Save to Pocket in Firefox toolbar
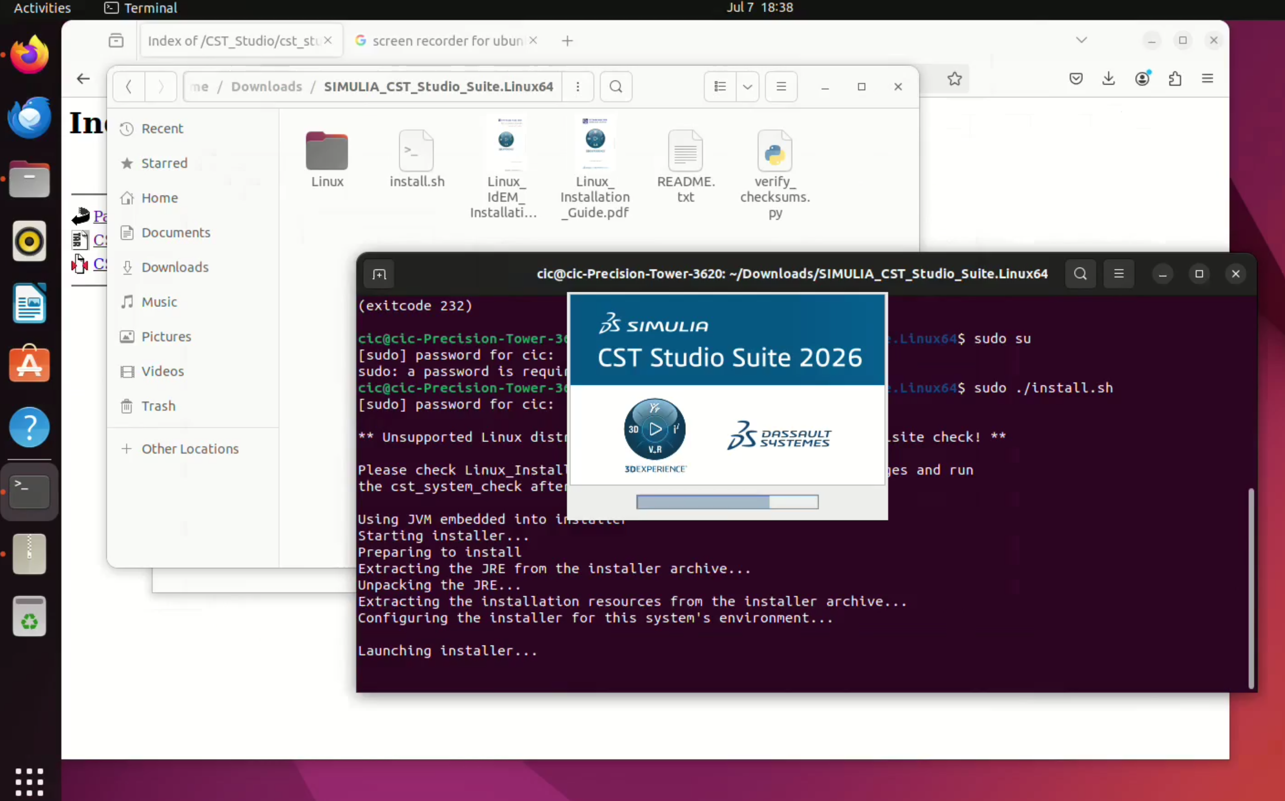Viewport: 1285px width, 801px height. pyautogui.click(x=1076, y=79)
